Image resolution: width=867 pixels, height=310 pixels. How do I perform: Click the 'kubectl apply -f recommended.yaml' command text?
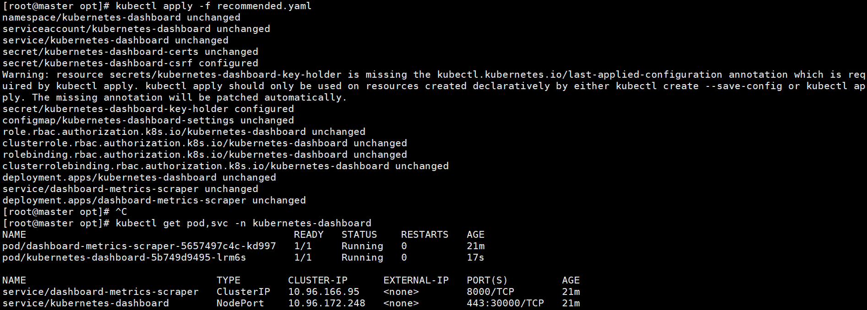213,6
